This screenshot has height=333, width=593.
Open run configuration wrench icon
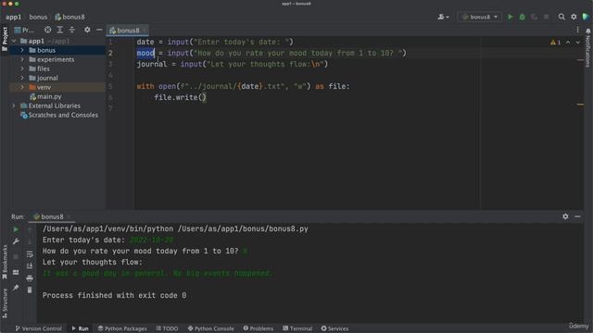[16, 241]
